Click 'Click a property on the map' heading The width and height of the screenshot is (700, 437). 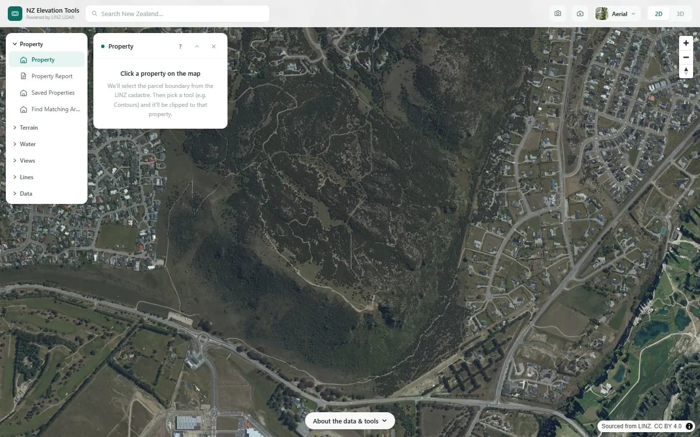point(160,74)
